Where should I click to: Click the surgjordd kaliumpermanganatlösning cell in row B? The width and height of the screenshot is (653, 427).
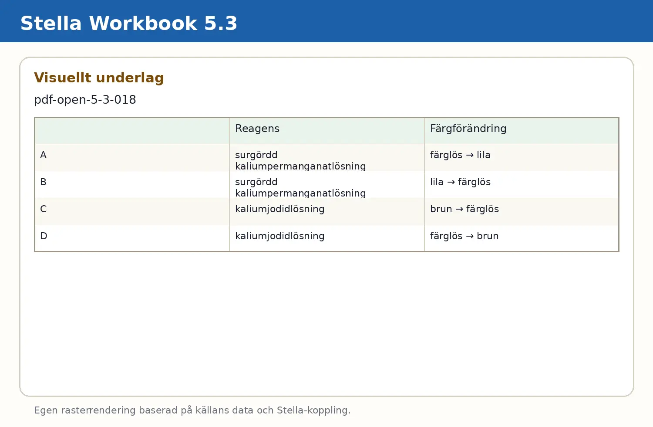tap(327, 185)
